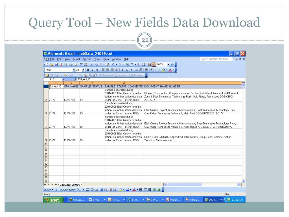Click the Open file icon
This screenshot has width=289, height=217.
pyautogui.click(x=52, y=64)
